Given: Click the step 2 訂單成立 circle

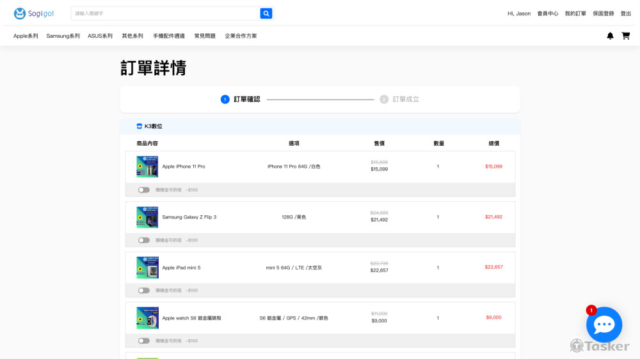Looking at the screenshot, I should coord(384,100).
